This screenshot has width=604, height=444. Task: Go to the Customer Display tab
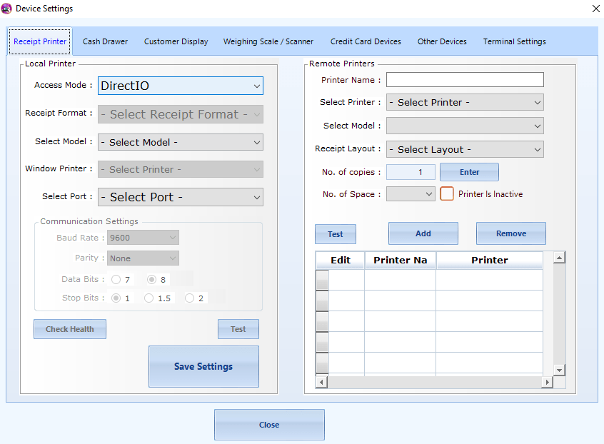click(176, 41)
